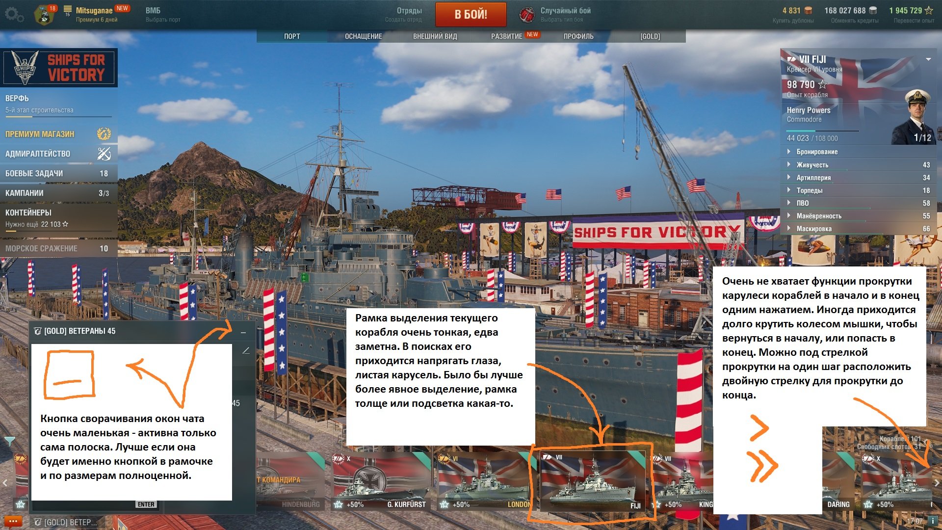Image resolution: width=942 pixels, height=530 pixels.
Task: Open МОРСКОЕ СРАЖЕНИЕ menu item
Action: pos(59,248)
